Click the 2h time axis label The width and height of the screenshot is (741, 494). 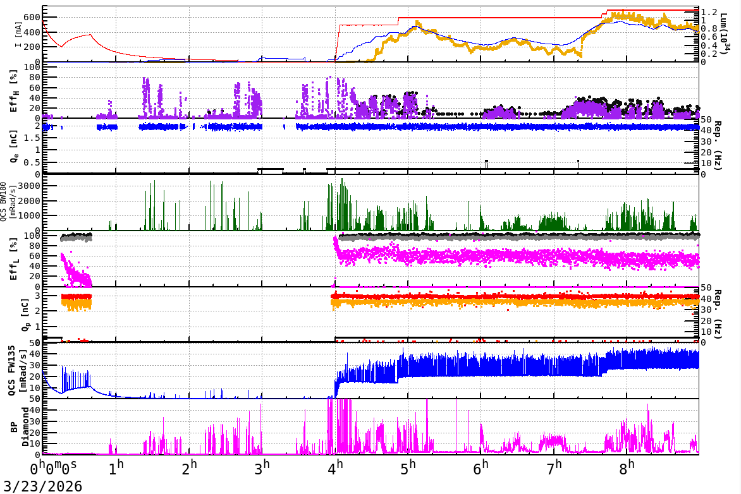click(x=189, y=469)
